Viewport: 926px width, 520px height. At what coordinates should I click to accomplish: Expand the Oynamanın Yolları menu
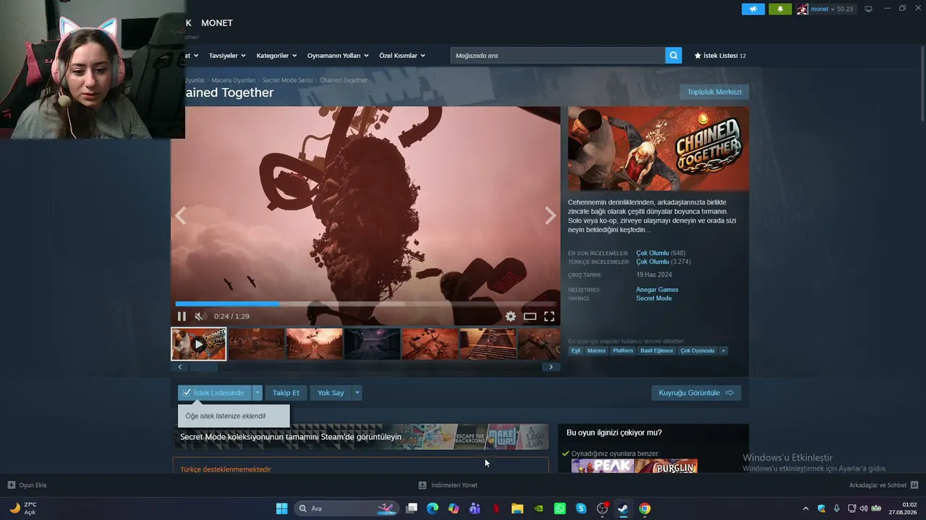tap(338, 56)
